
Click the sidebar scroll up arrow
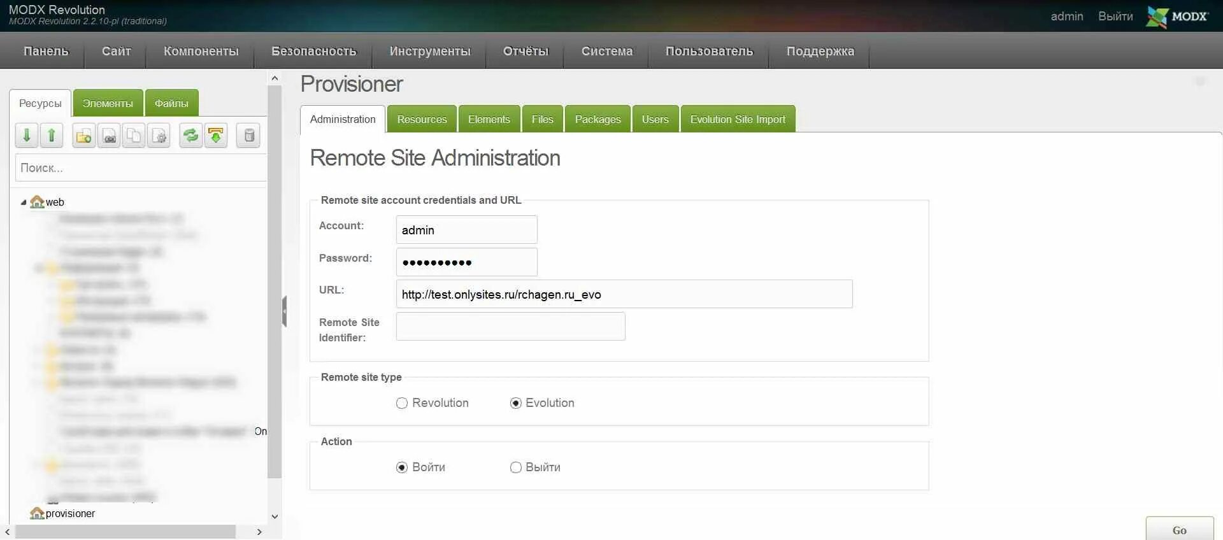[275, 78]
